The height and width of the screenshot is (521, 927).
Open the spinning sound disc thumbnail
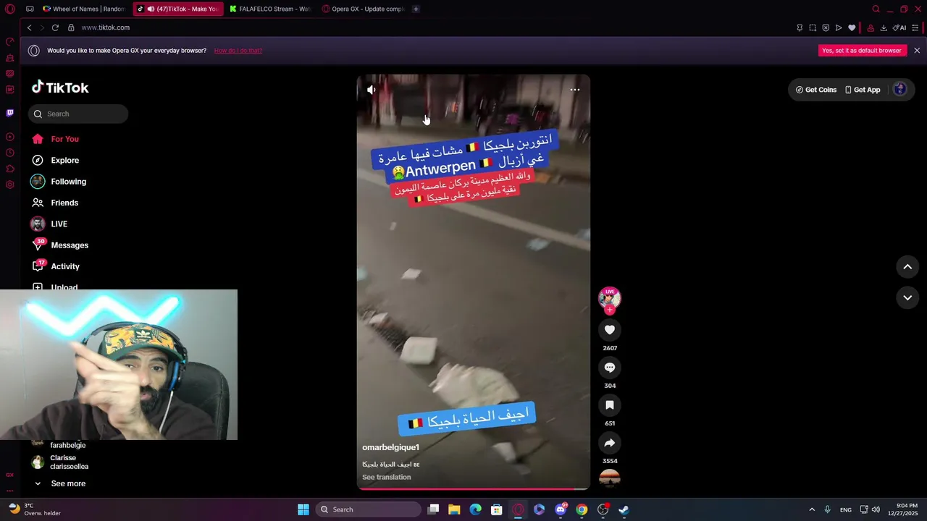610,478
